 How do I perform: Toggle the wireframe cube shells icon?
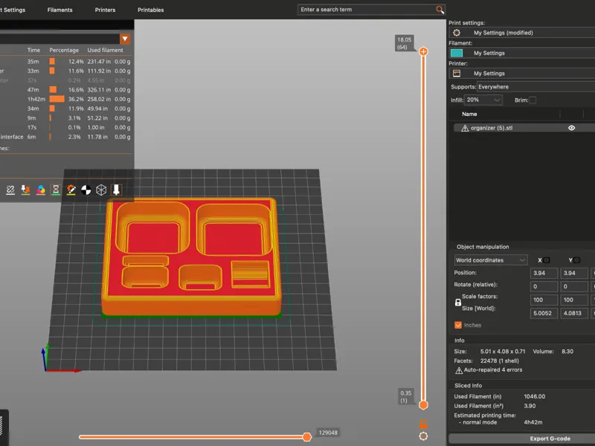coord(101,190)
